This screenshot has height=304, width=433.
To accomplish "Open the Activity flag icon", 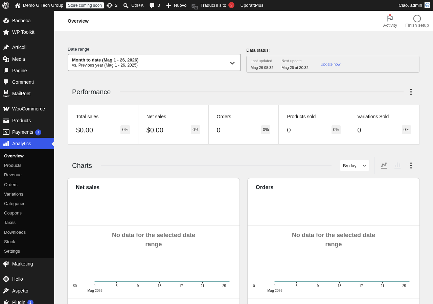I will [x=390, y=18].
